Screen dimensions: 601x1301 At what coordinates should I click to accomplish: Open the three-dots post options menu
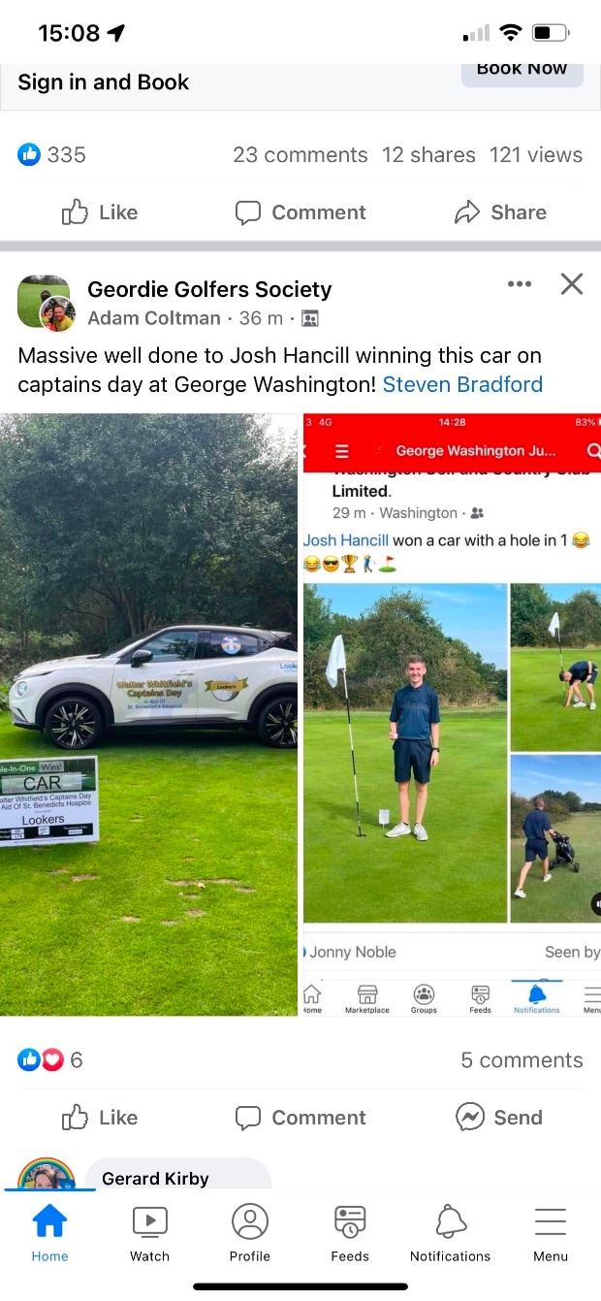[x=520, y=284]
